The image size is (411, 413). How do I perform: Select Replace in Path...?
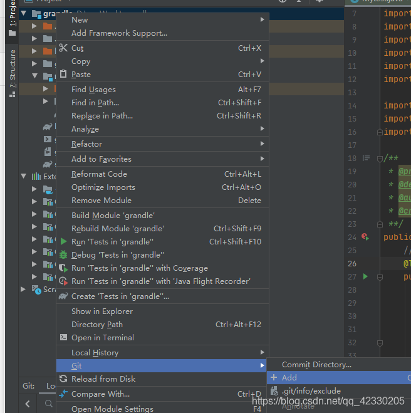tap(162, 116)
